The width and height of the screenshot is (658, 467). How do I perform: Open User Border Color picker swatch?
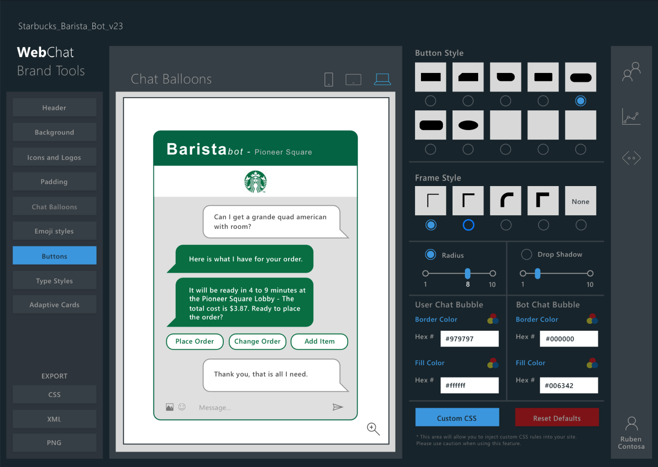[x=493, y=319]
